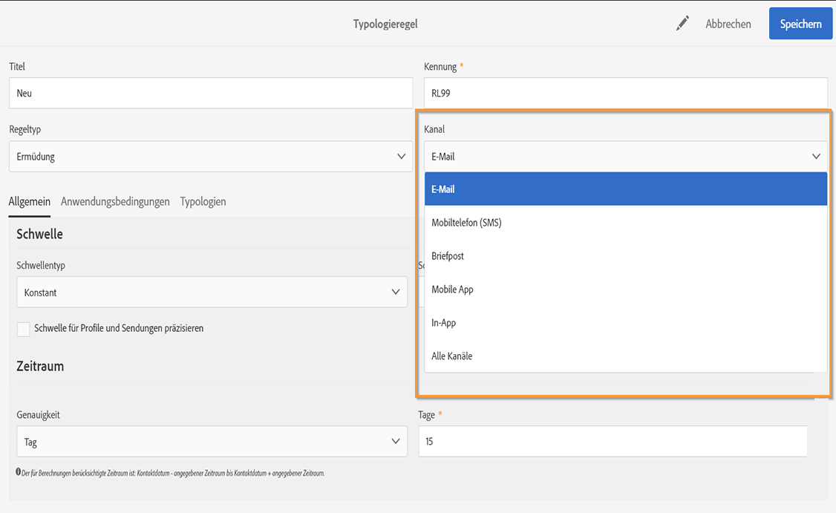The image size is (836, 513).
Task: Click the Titel input field
Action: coord(211,94)
